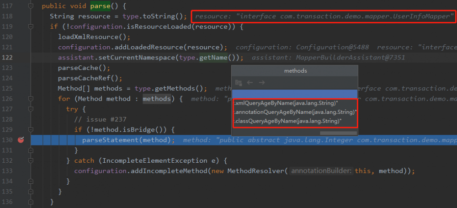This screenshot has height=208, width=457.
Task: Click line number 122 in the gutter
Action: pos(7,58)
